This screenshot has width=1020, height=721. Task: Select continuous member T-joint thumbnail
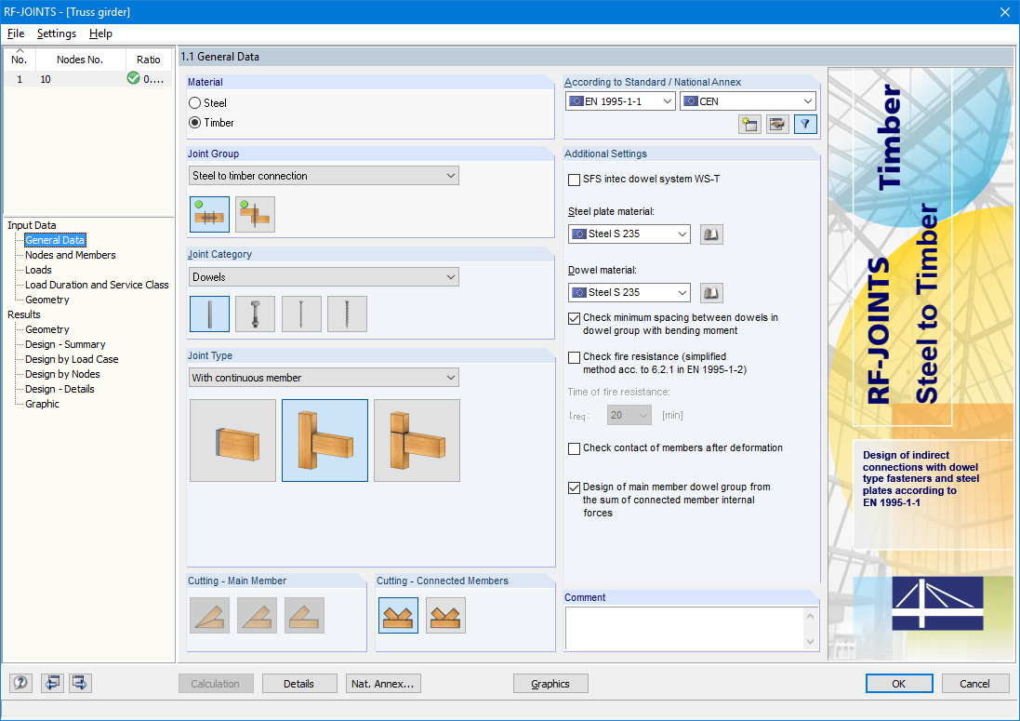tap(325, 441)
